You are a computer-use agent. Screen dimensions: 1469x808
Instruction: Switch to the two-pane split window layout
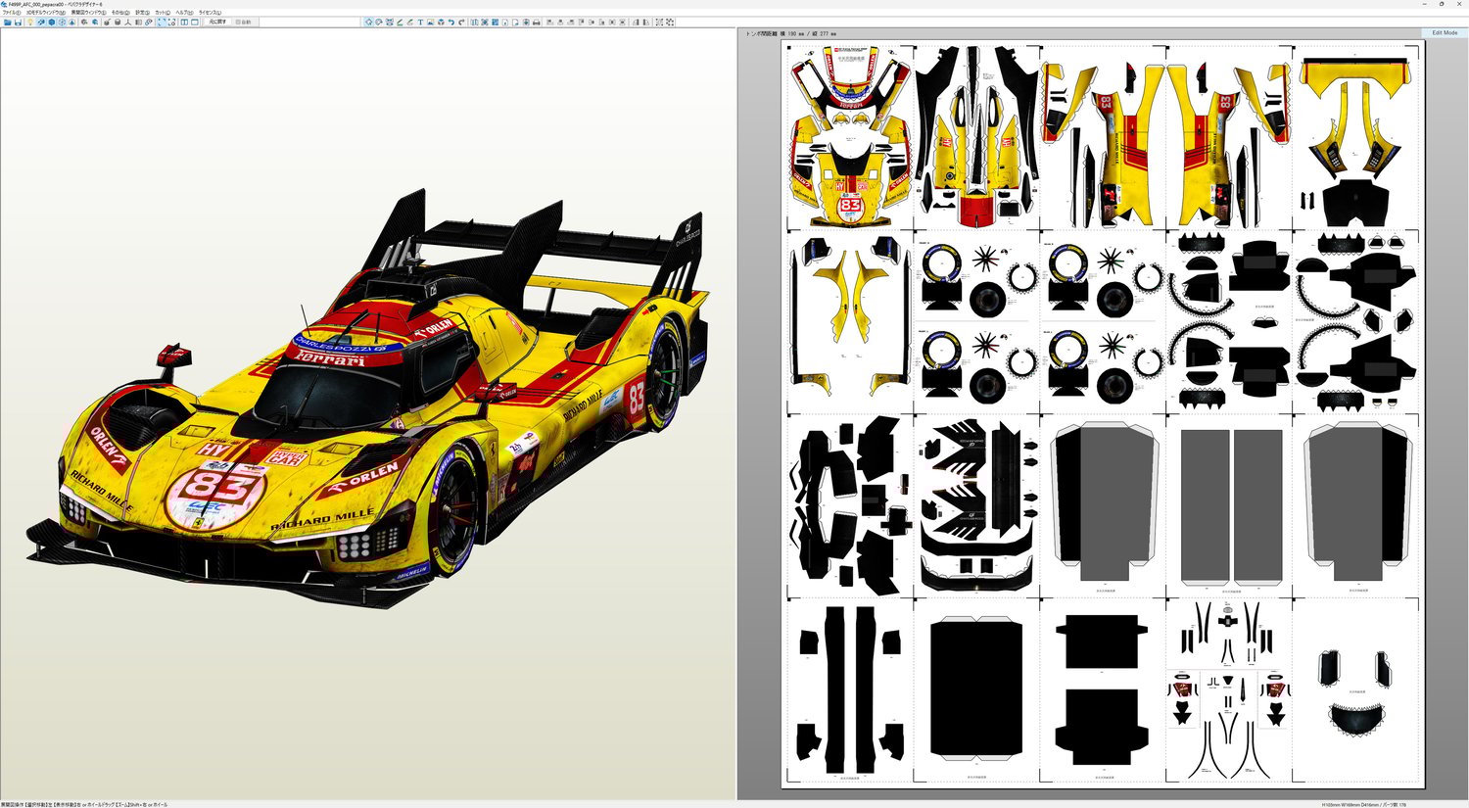click(x=184, y=23)
